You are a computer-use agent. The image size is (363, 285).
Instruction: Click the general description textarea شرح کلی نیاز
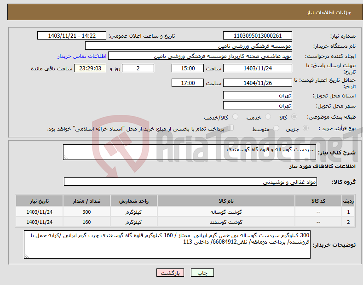click(190, 152)
